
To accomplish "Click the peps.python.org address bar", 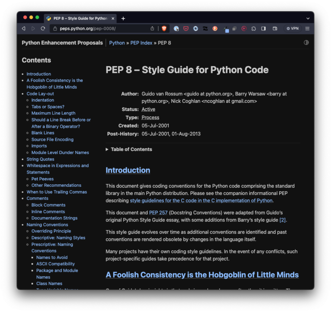I will [x=101, y=28].
